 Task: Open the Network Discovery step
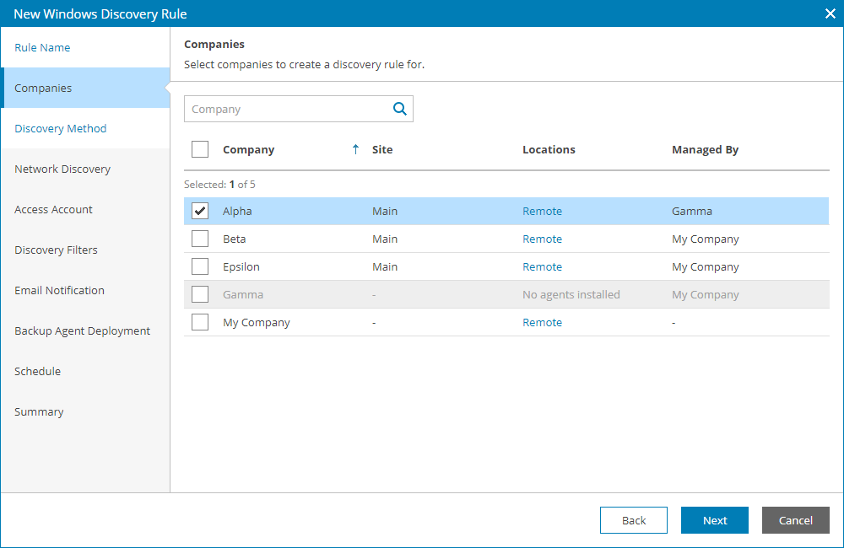[x=85, y=169]
